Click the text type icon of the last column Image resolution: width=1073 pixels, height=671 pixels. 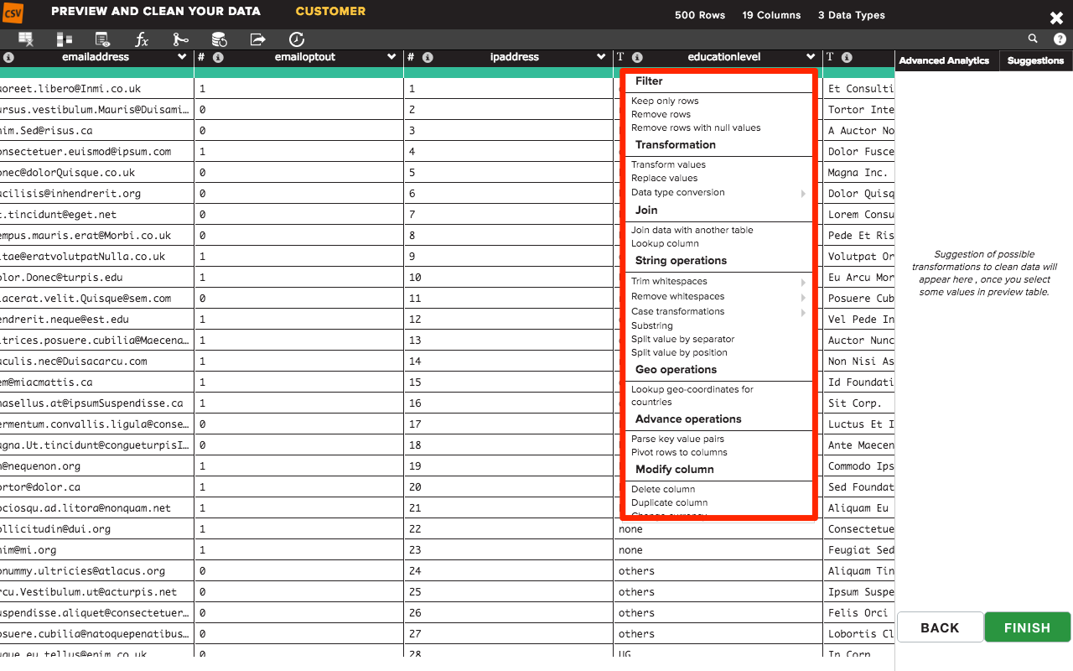(830, 58)
